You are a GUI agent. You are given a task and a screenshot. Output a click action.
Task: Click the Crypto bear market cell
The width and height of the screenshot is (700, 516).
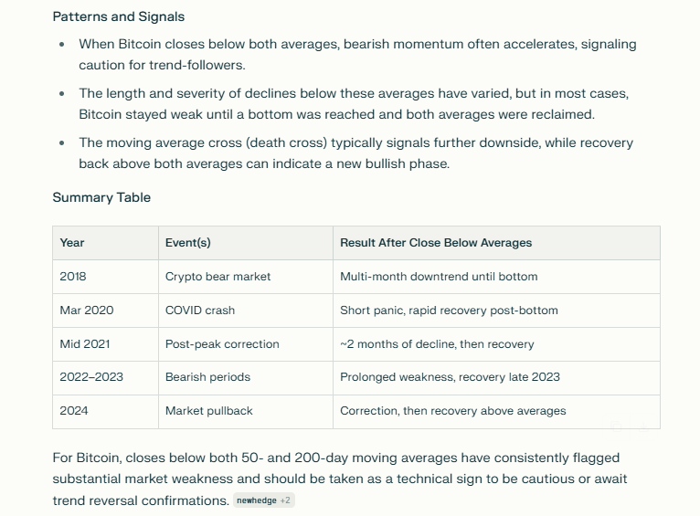pyautogui.click(x=217, y=277)
